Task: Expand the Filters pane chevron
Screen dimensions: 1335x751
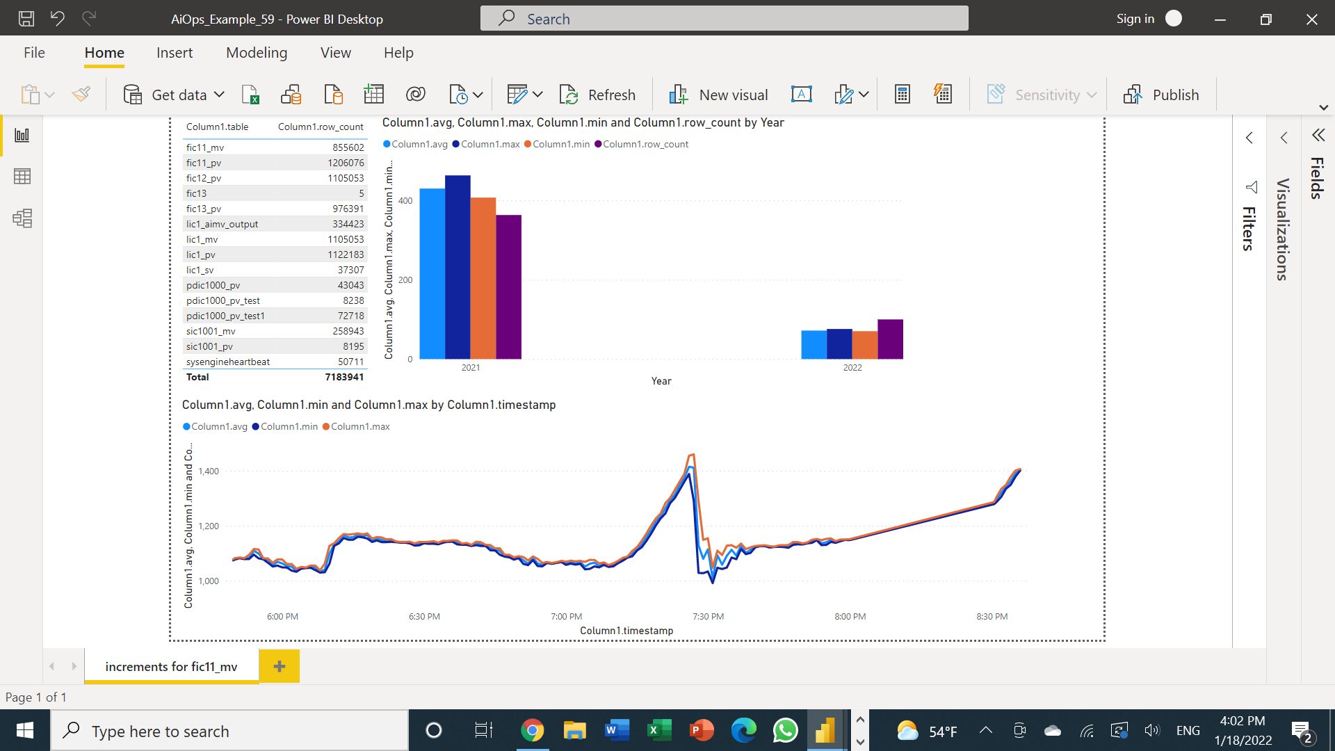Action: (x=1249, y=138)
